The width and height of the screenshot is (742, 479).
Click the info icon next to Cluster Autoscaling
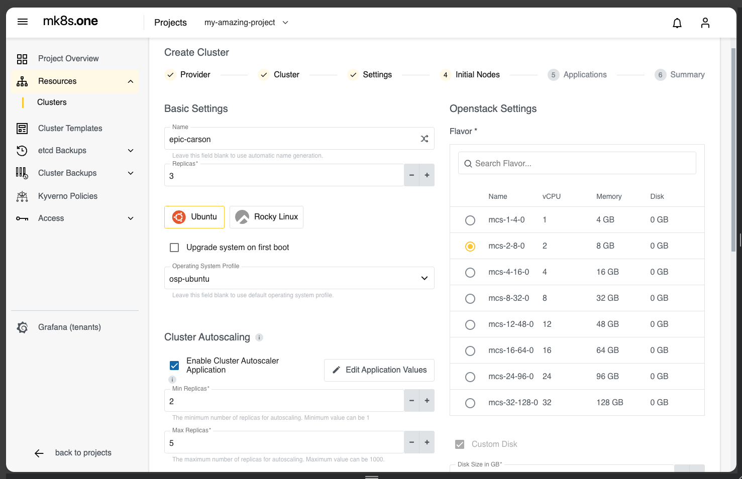pos(259,337)
